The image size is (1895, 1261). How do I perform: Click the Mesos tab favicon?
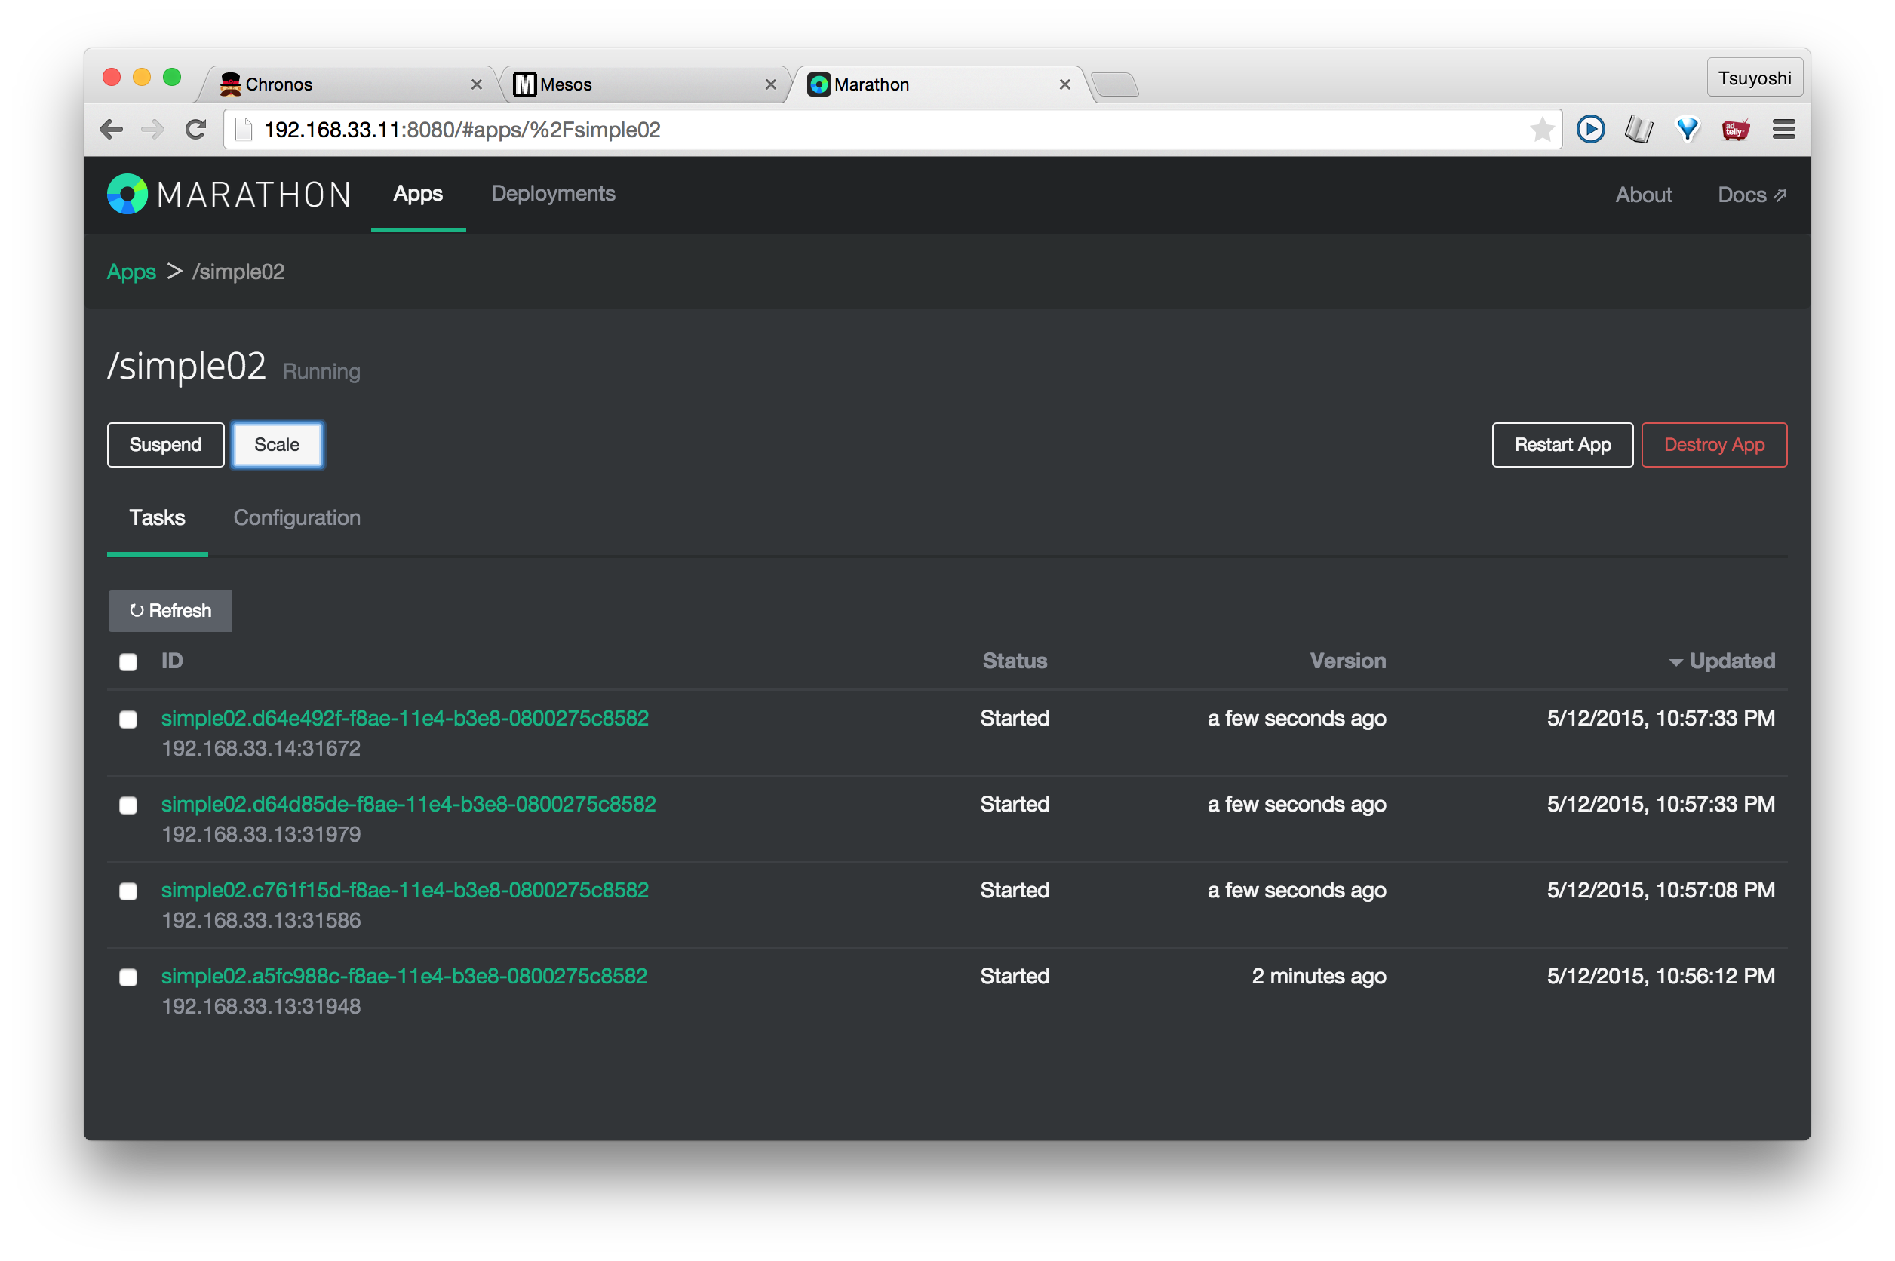coord(526,83)
